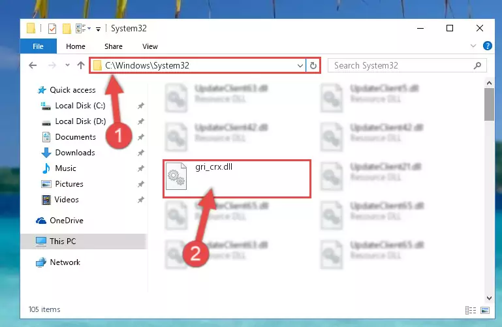Click the Properties icon in quick access toolbar
502x327 pixels.
(52, 29)
